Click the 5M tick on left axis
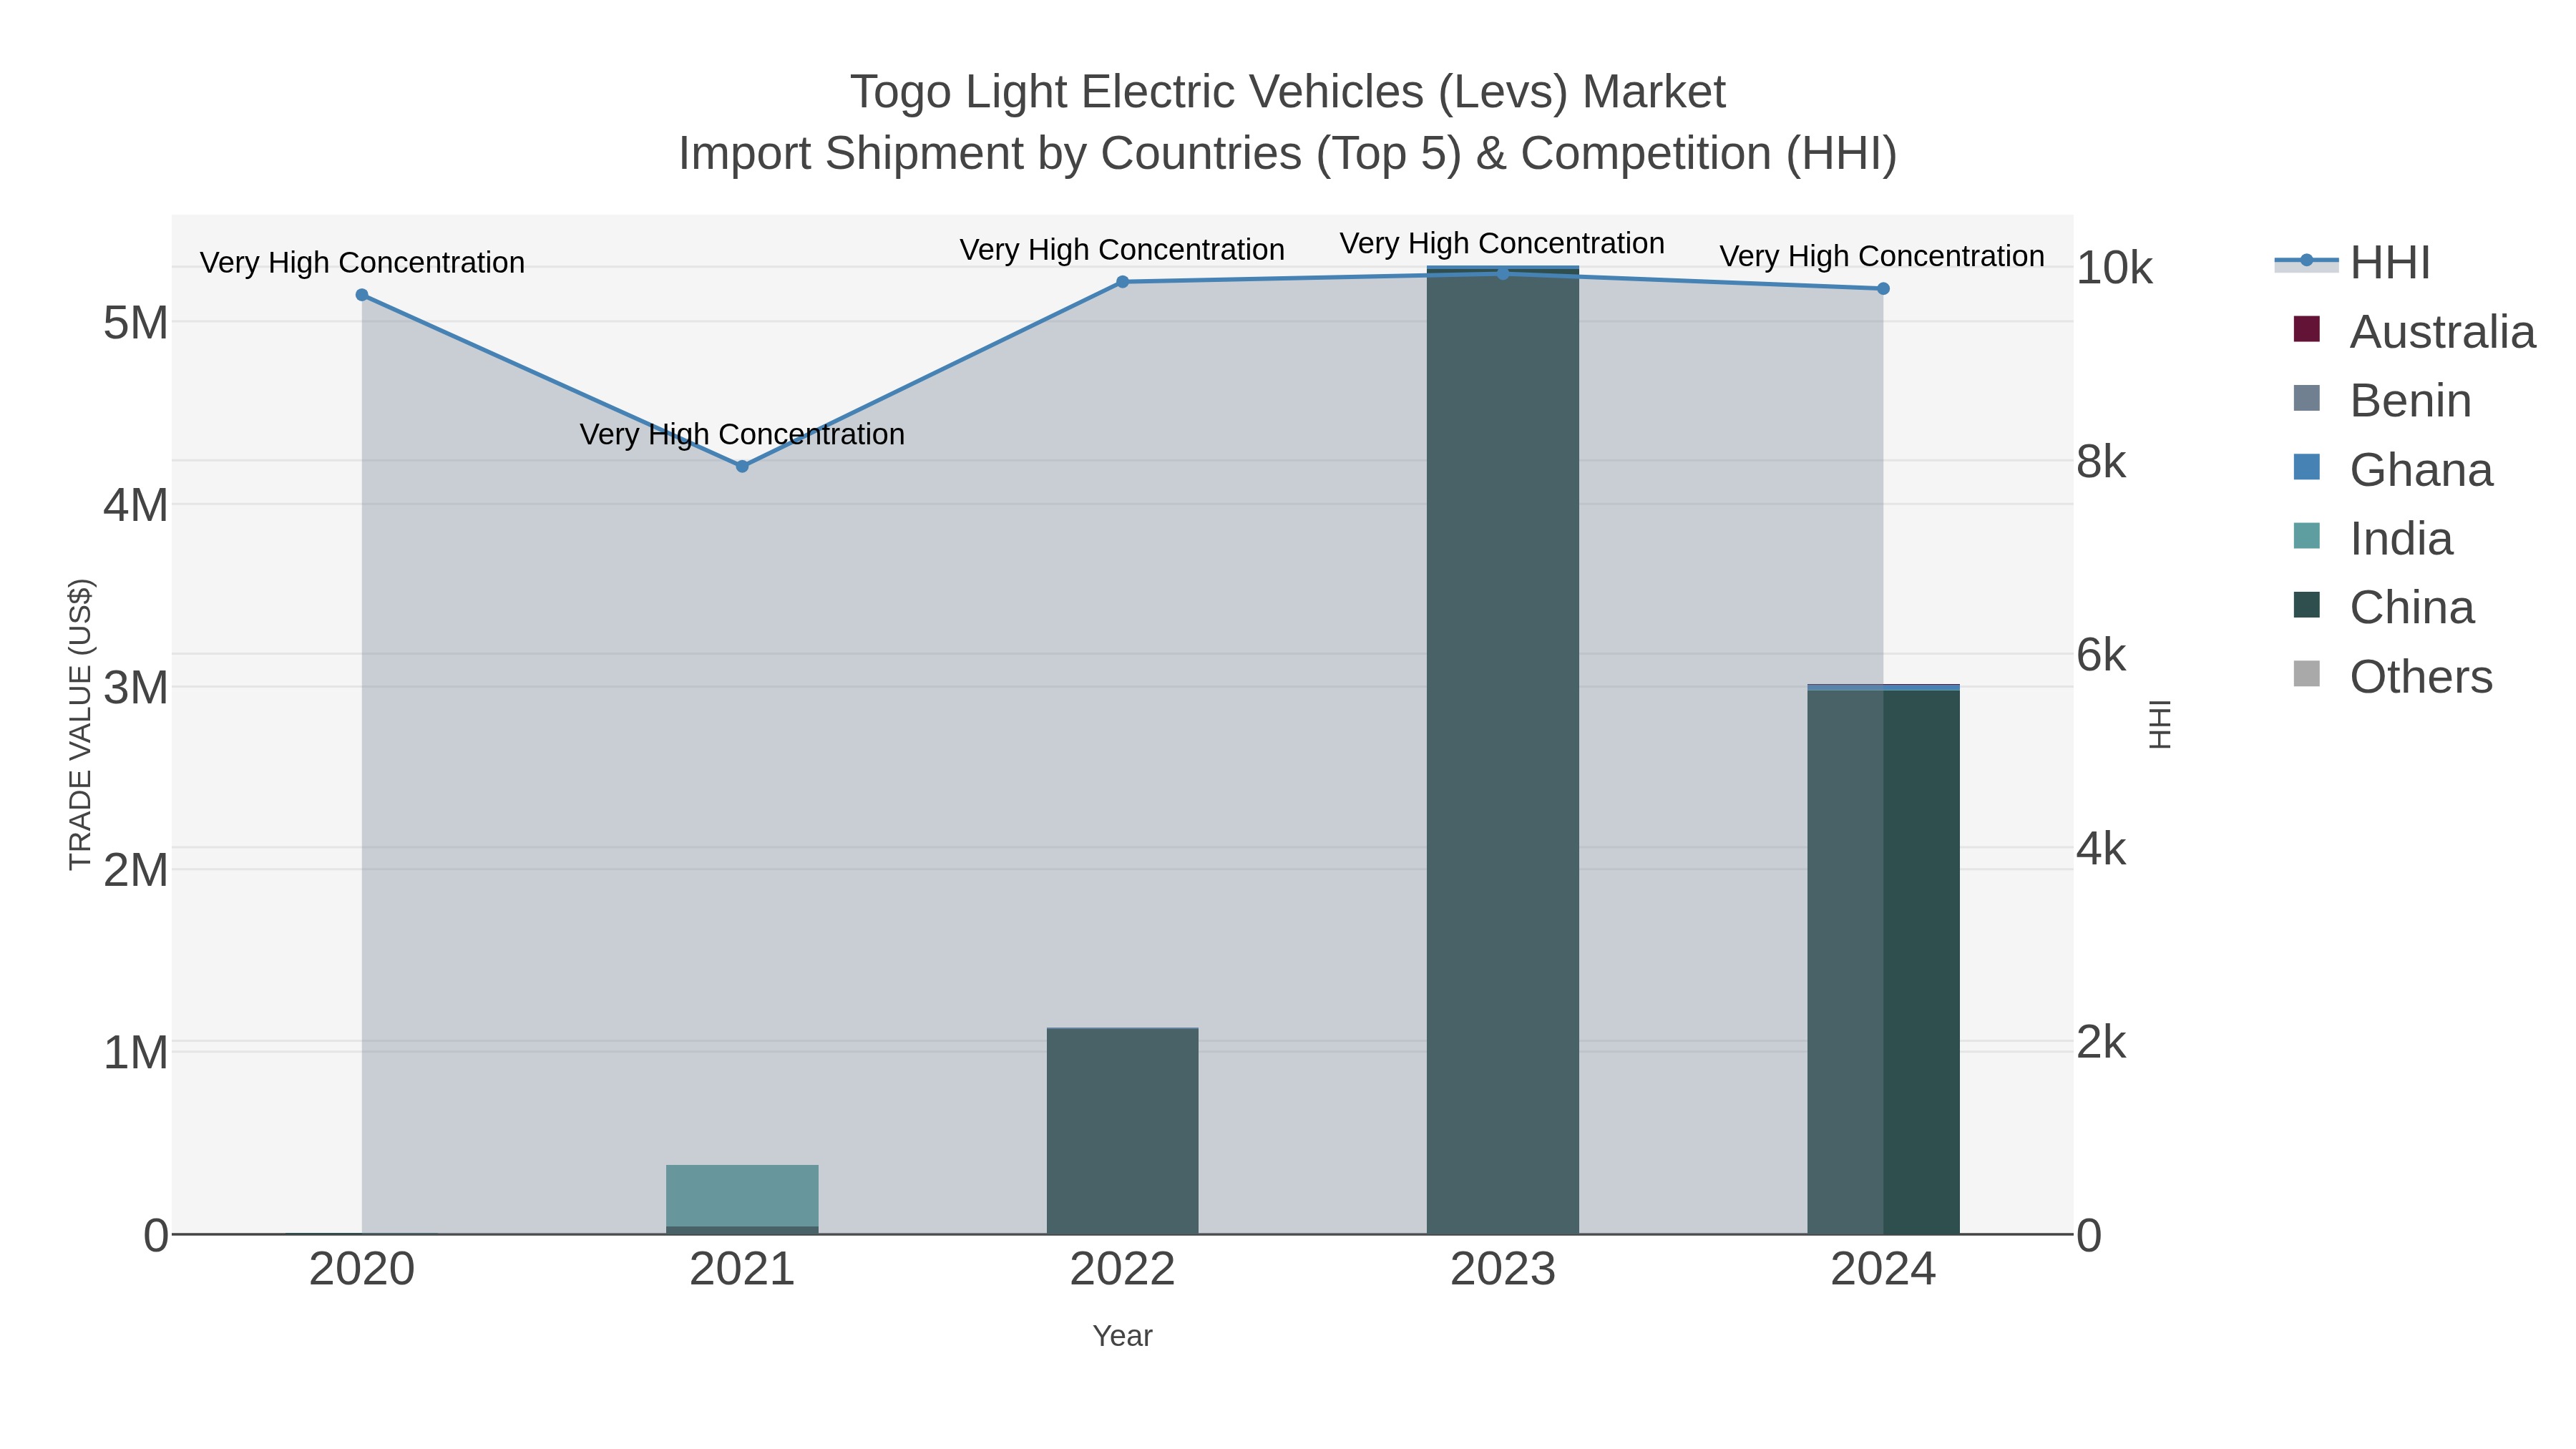Image resolution: width=2576 pixels, height=1449 pixels. [136, 323]
